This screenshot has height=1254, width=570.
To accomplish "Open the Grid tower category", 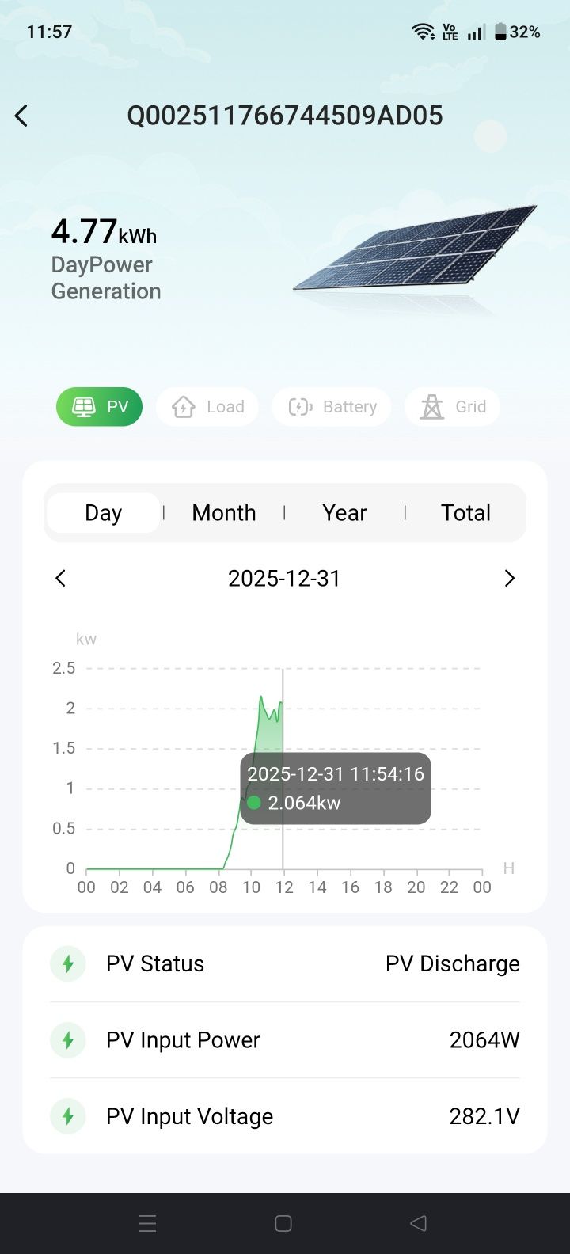I will click(452, 407).
